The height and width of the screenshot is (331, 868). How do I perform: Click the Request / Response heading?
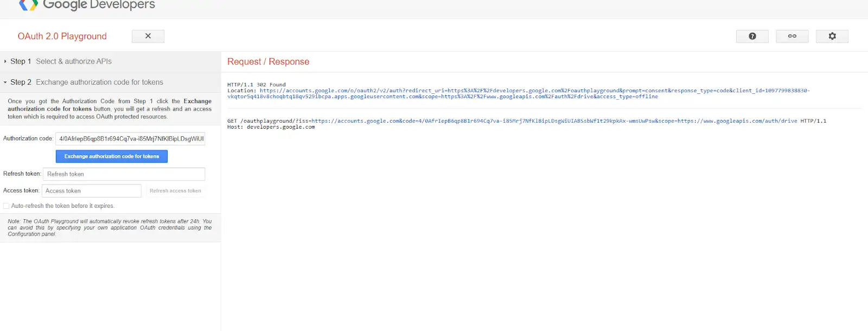(x=268, y=62)
